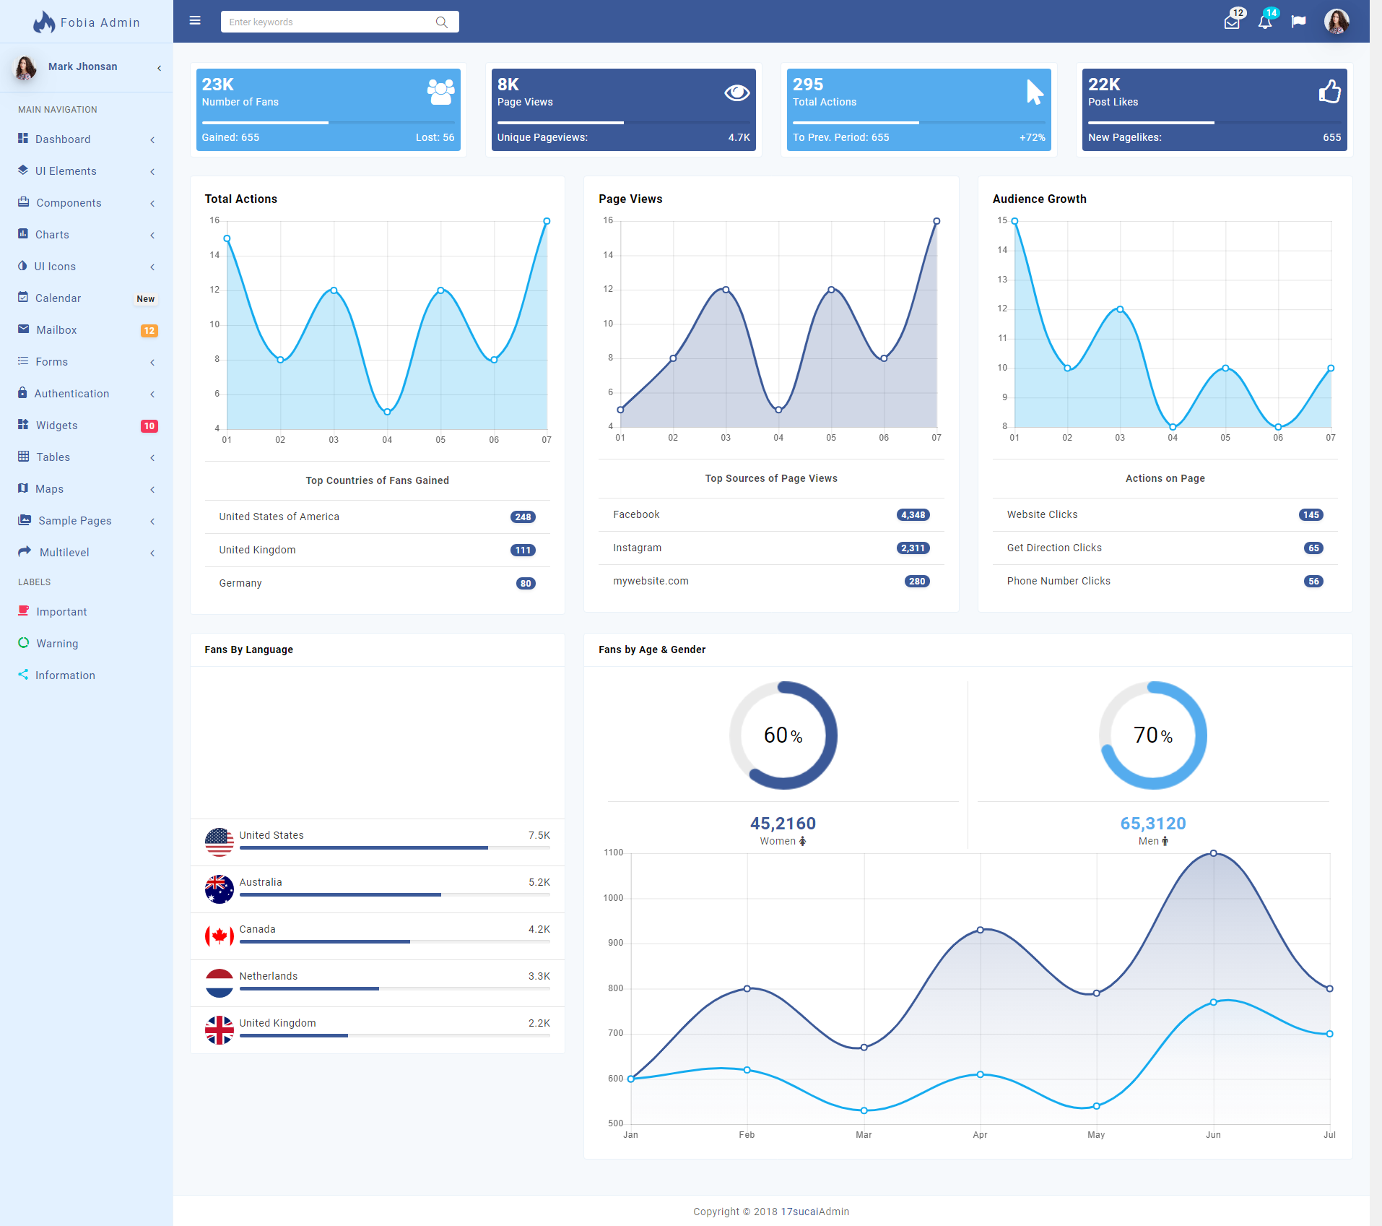
Task: Click the Dashboard grid icon in sidebar
Action: pyautogui.click(x=23, y=138)
